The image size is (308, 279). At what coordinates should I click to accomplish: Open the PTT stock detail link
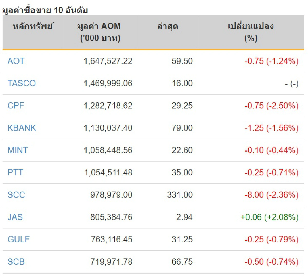[x=15, y=173]
